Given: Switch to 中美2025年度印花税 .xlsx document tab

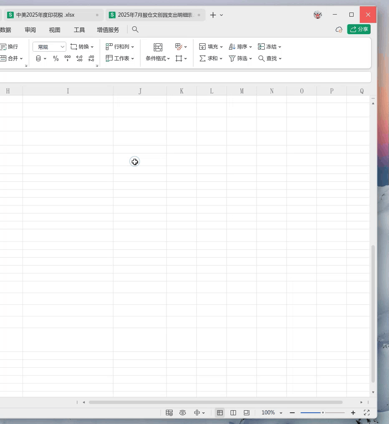Looking at the screenshot, I should [x=53, y=15].
